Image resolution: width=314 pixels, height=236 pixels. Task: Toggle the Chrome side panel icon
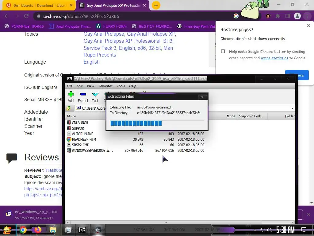click(x=288, y=16)
